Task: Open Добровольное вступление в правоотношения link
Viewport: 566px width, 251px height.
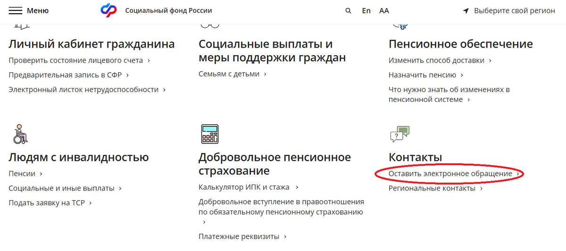Action: coord(281,207)
